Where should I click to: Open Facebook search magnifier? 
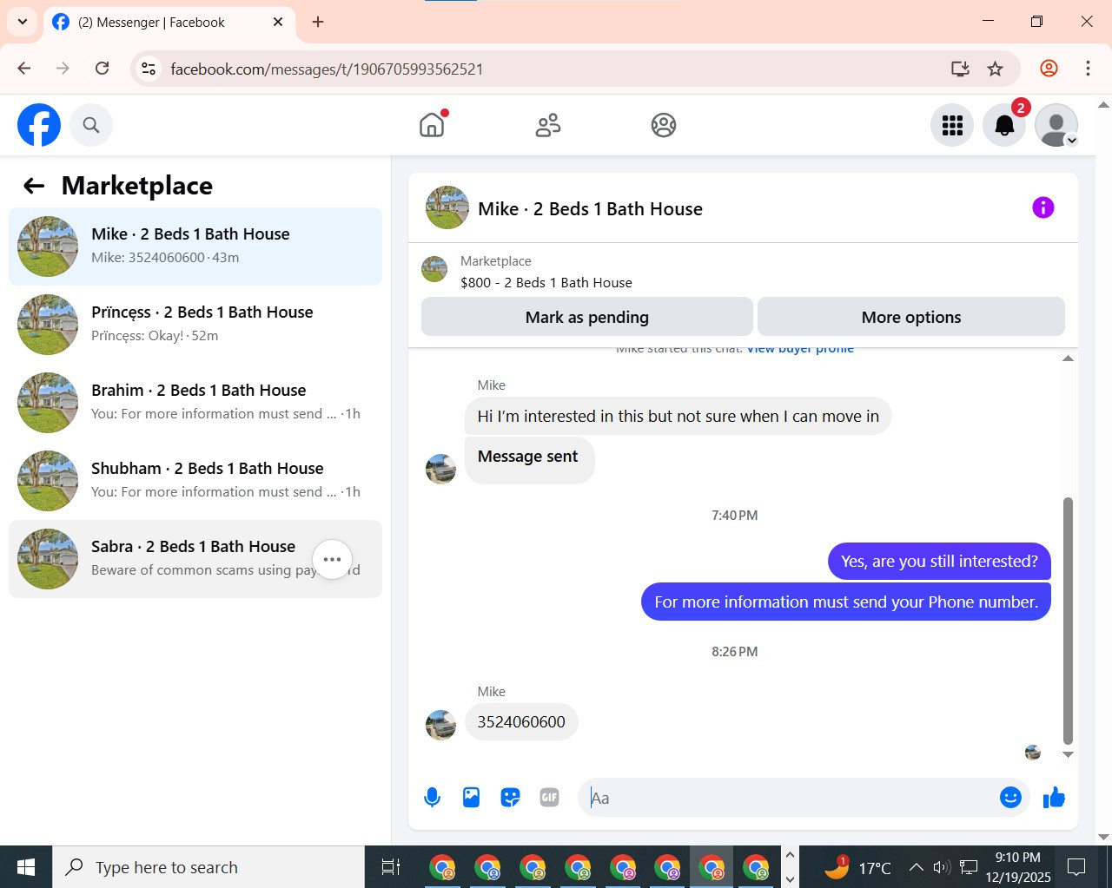91,125
